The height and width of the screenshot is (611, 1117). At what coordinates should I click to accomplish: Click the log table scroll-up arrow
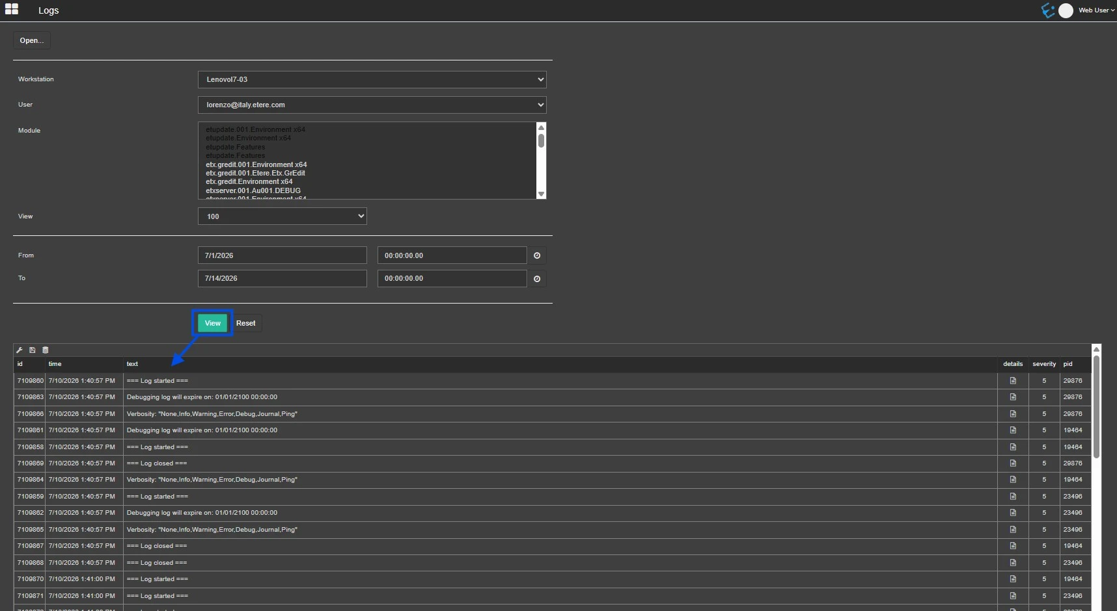pos(1096,349)
